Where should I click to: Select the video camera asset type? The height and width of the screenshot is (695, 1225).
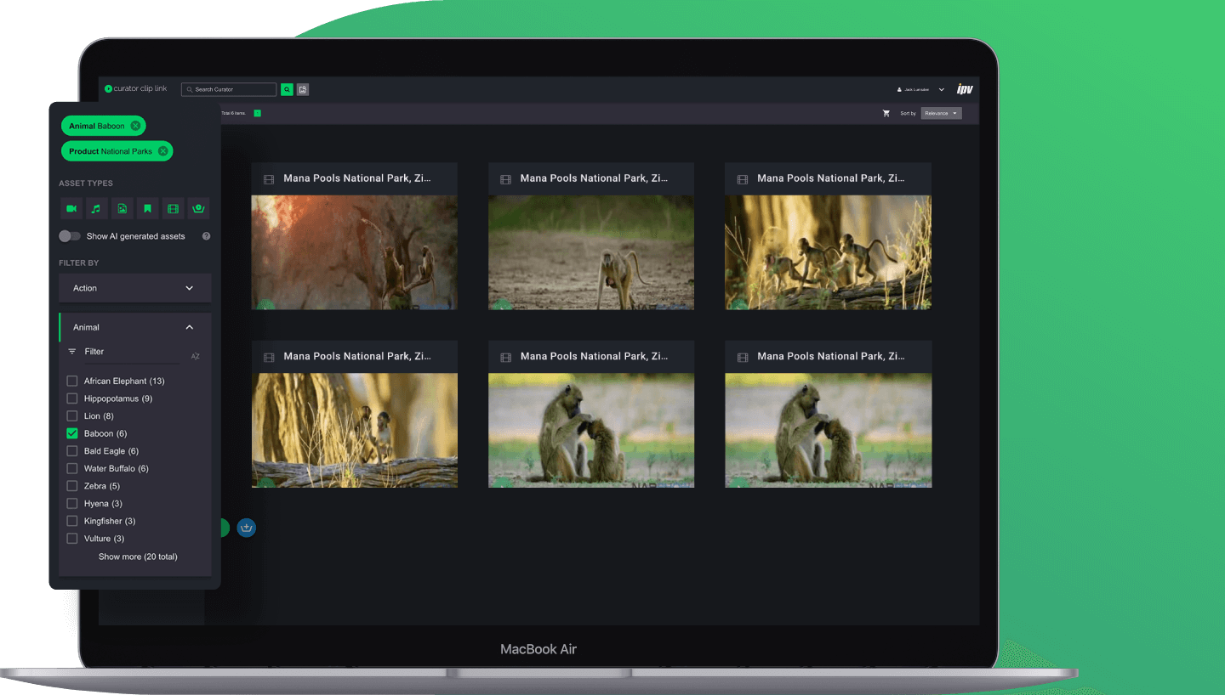[71, 208]
